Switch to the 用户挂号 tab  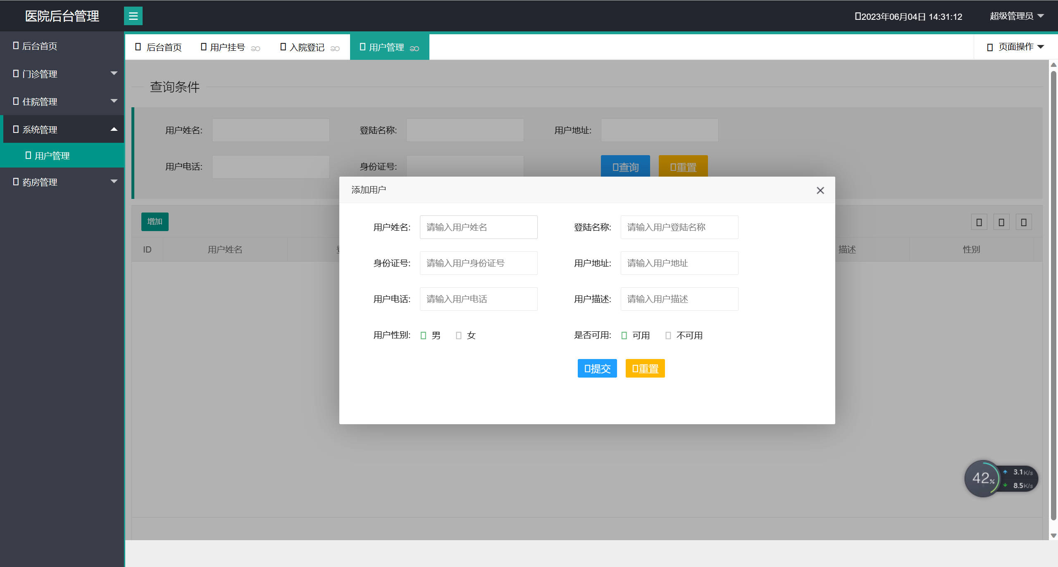click(227, 47)
